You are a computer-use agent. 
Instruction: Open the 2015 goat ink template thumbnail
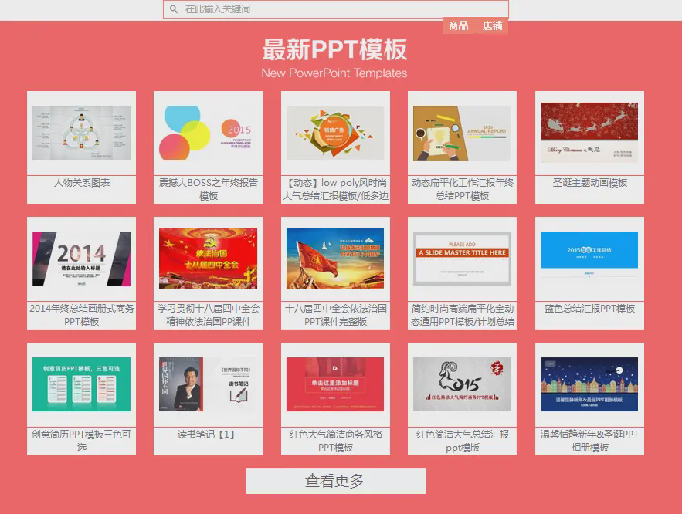(x=462, y=384)
